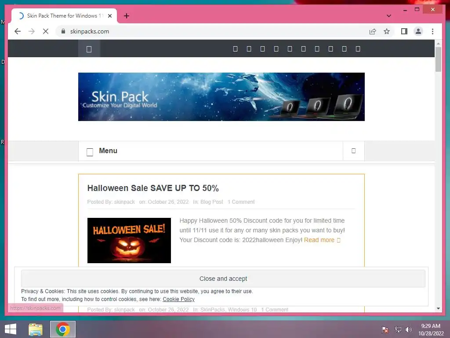Image resolution: width=450 pixels, height=338 pixels.
Task: Open the Chrome profile menu
Action: coord(418,31)
